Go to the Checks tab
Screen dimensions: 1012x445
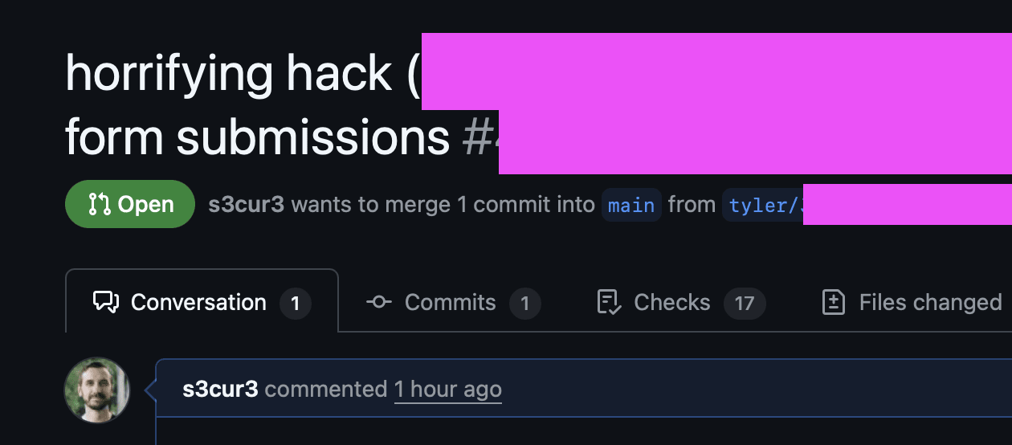pyautogui.click(x=681, y=302)
